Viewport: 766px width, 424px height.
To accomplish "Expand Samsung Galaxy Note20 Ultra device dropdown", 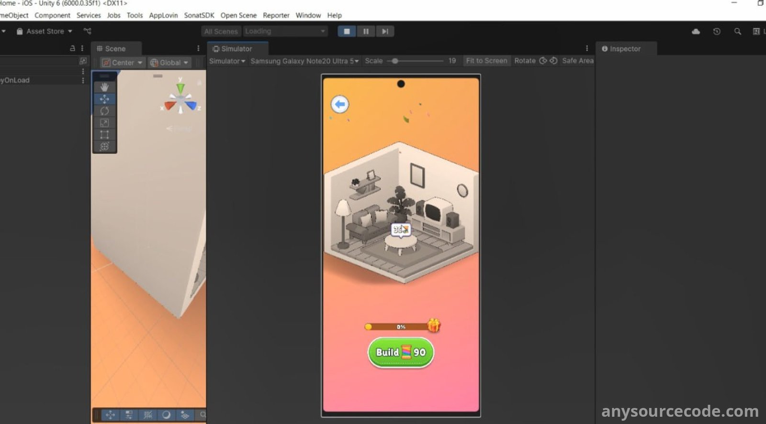I will pyautogui.click(x=304, y=61).
